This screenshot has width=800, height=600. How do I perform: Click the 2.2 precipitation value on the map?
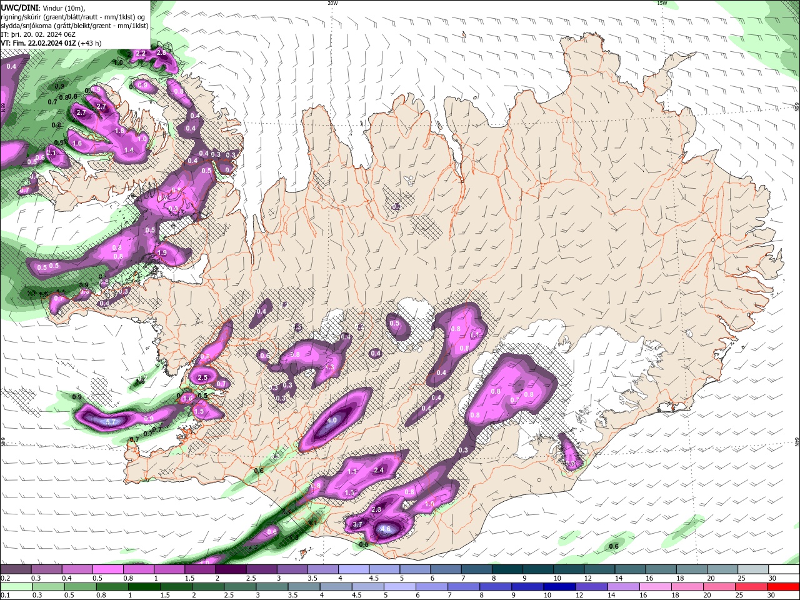click(x=141, y=53)
